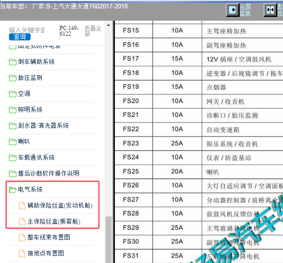Open the 售后诊断软件操作说明 folder icon
Viewport: 283px width, 263px height.
tap(13, 174)
